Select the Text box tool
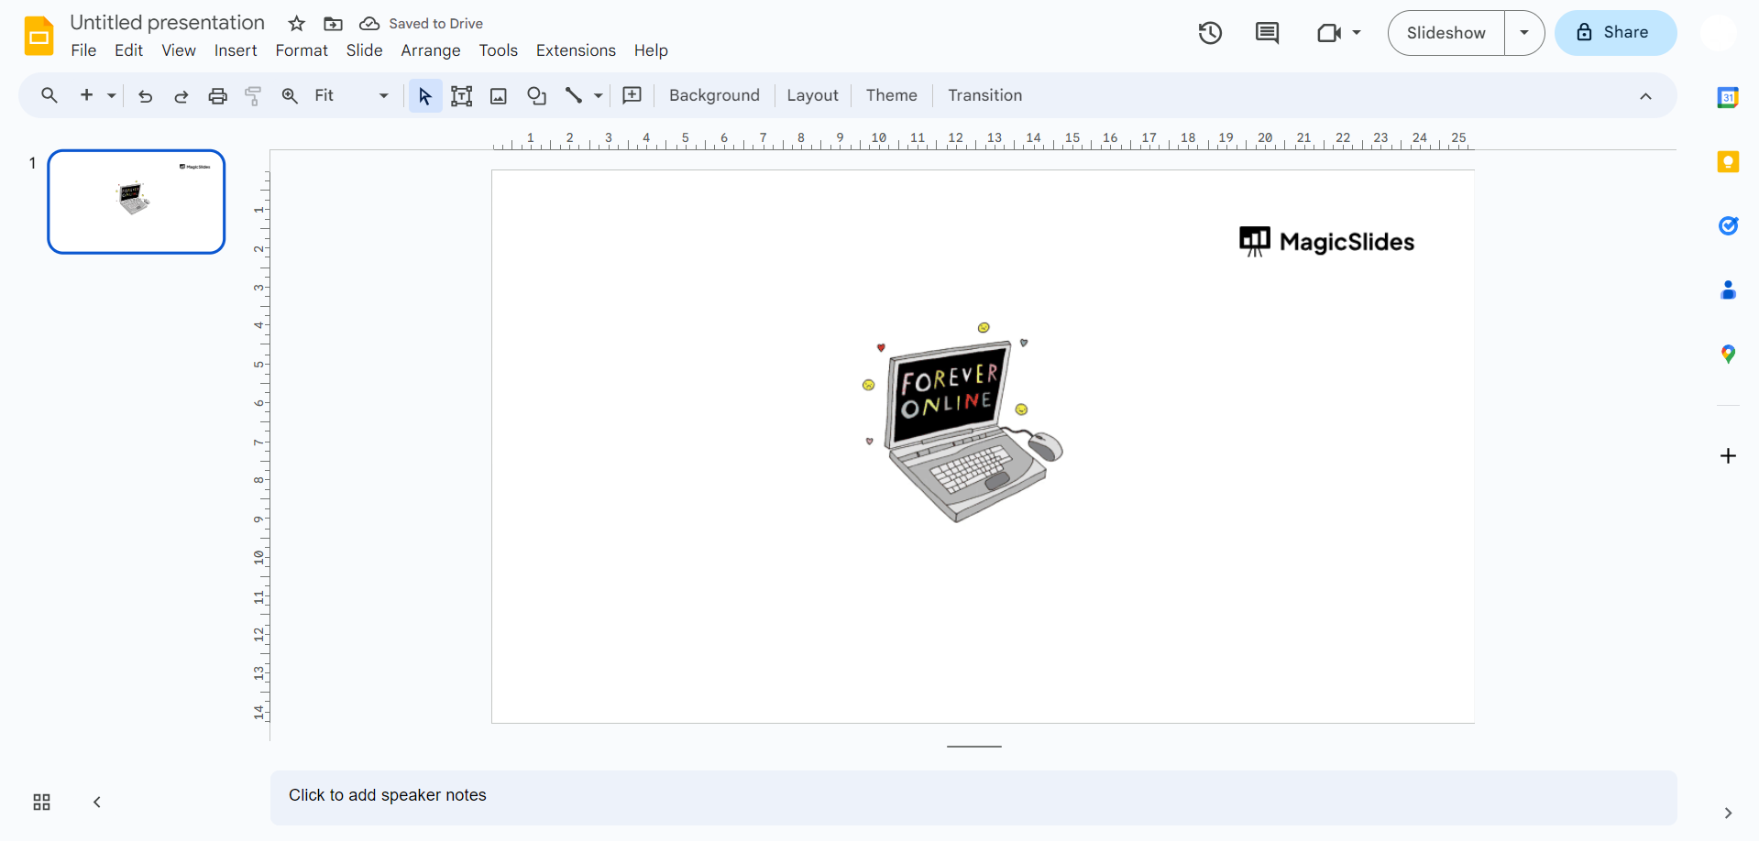 461,96
